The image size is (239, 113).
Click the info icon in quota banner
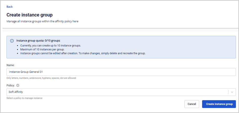coord(12,41)
